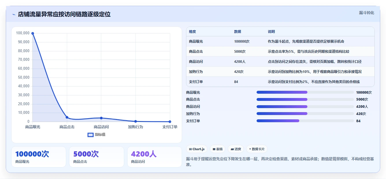Click the footer note starting 漏斗用于提醒运营
Image resolution: width=386 pixels, height=179 pixels.
pyautogui.click(x=280, y=162)
